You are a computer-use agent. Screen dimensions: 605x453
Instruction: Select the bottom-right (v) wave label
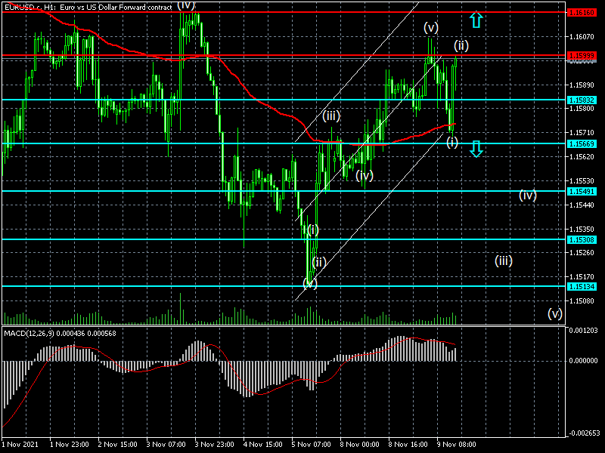[x=555, y=313]
